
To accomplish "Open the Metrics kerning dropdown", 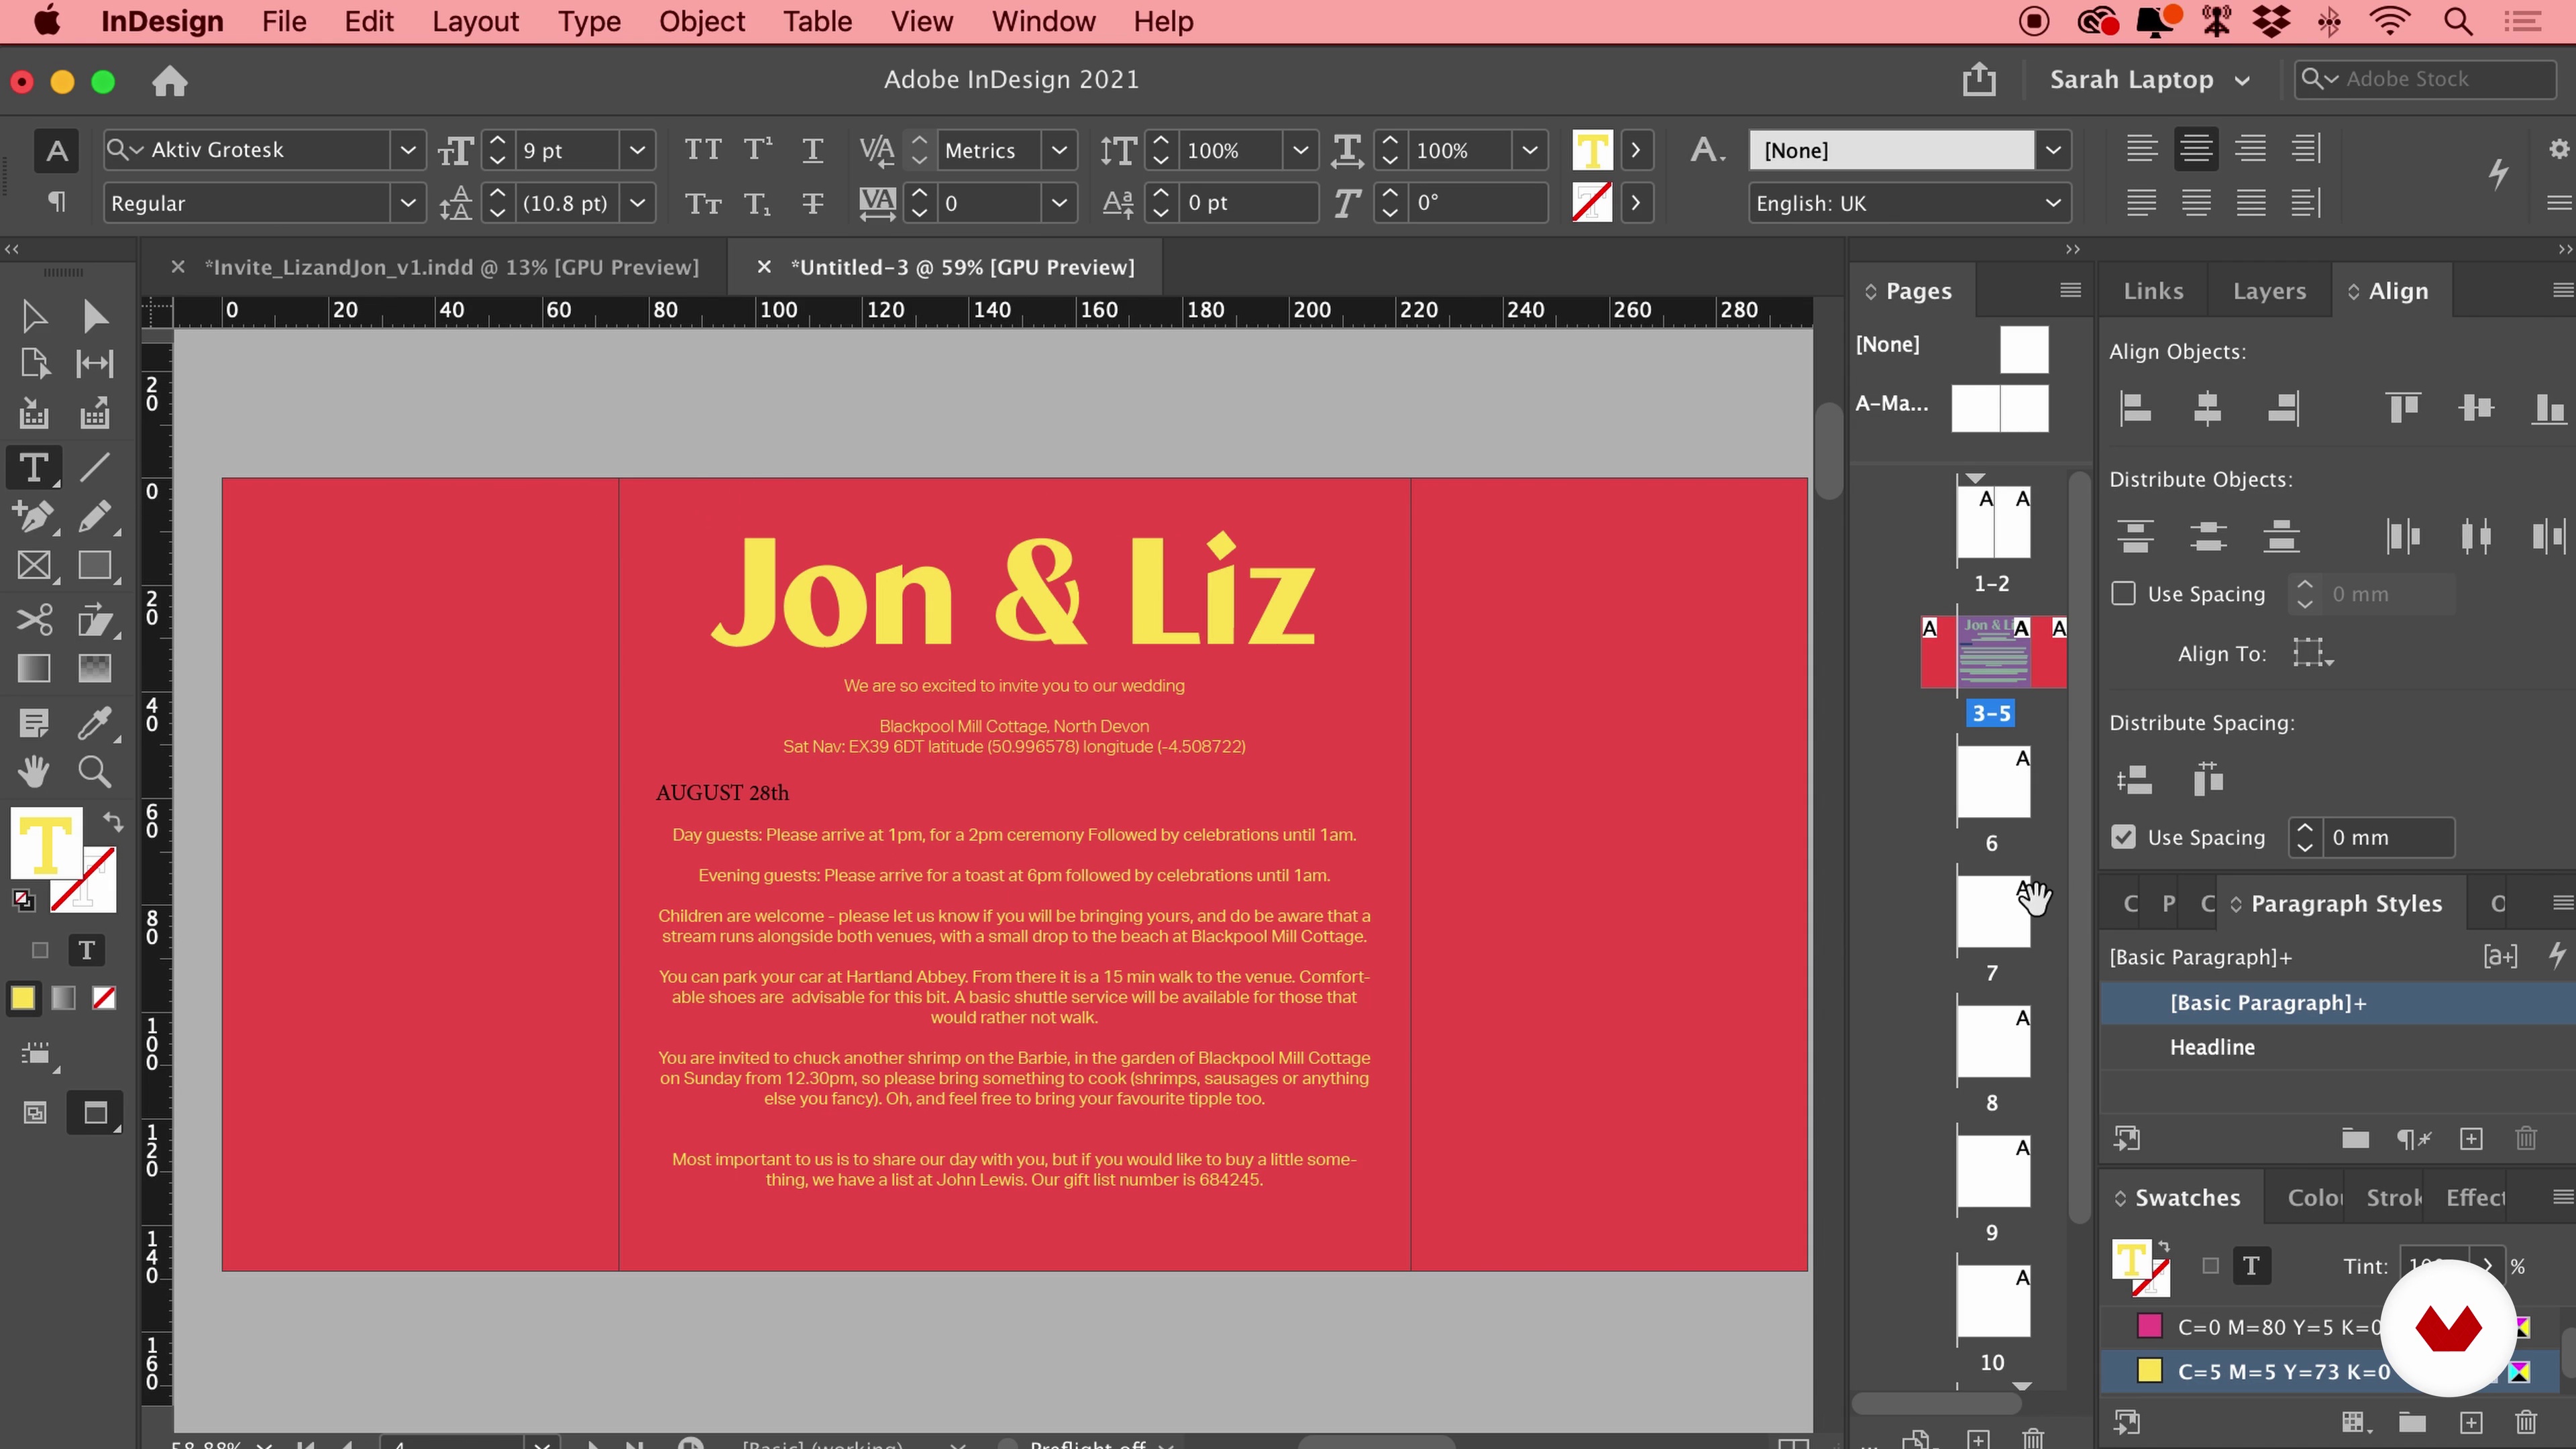I will [1059, 150].
